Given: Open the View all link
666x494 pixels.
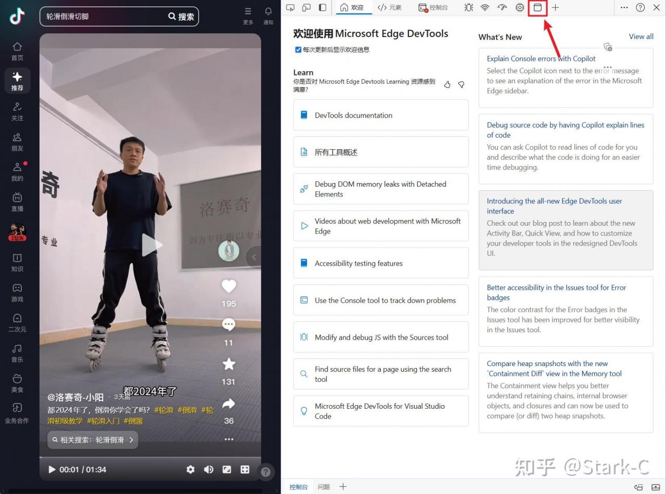Looking at the screenshot, I should pos(641,36).
